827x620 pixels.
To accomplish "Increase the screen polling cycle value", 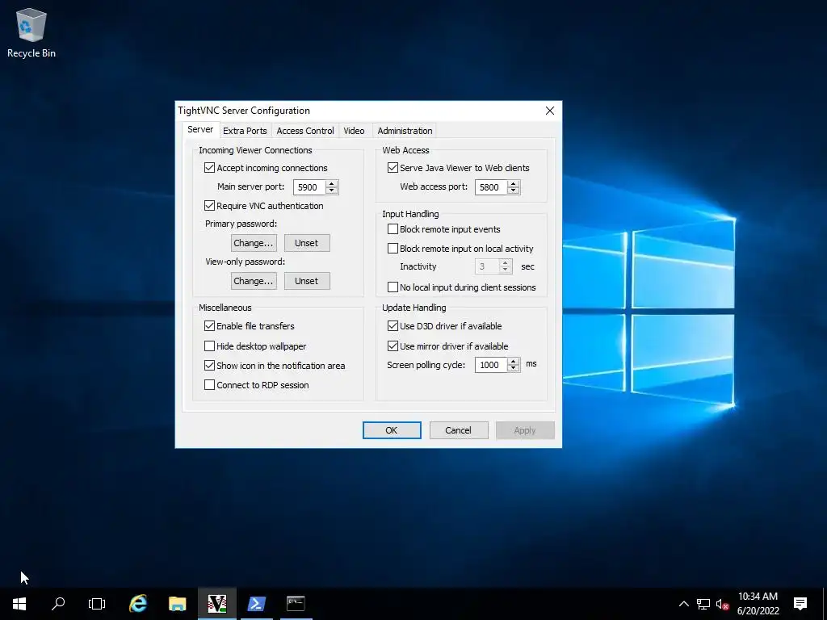I will [x=513, y=361].
